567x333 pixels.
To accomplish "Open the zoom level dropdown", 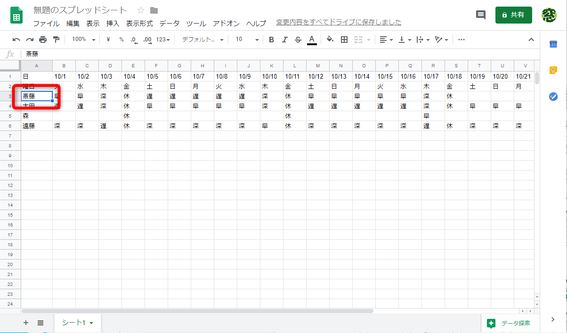I will coord(83,40).
